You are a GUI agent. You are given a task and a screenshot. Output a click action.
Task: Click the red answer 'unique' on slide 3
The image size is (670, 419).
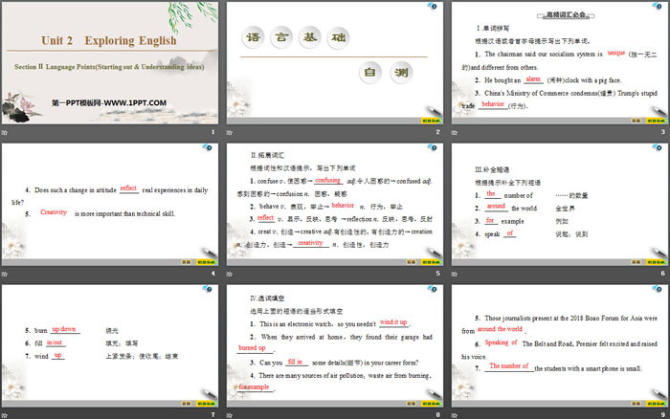(616, 53)
